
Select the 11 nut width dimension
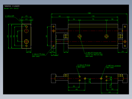(66, 51)
